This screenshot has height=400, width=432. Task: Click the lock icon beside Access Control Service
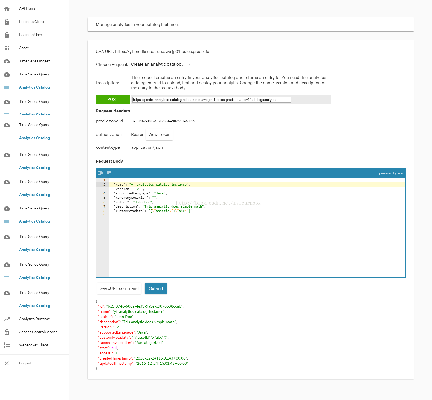click(x=7, y=332)
